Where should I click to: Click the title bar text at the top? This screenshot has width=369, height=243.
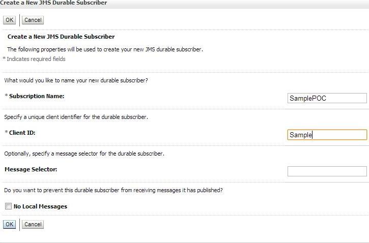pos(53,3)
